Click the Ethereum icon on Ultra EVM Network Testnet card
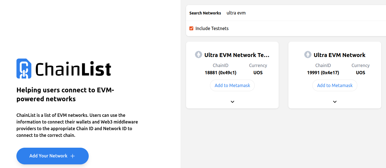Viewport: 386px width, 168px height. coord(199,55)
